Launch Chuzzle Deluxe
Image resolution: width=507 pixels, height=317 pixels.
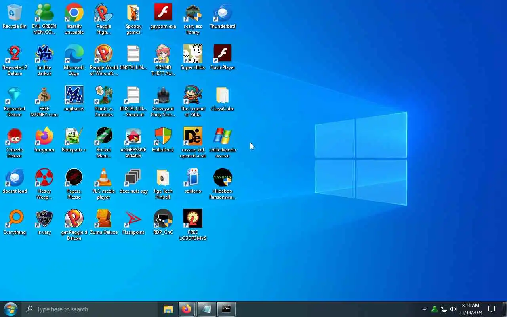15,143
